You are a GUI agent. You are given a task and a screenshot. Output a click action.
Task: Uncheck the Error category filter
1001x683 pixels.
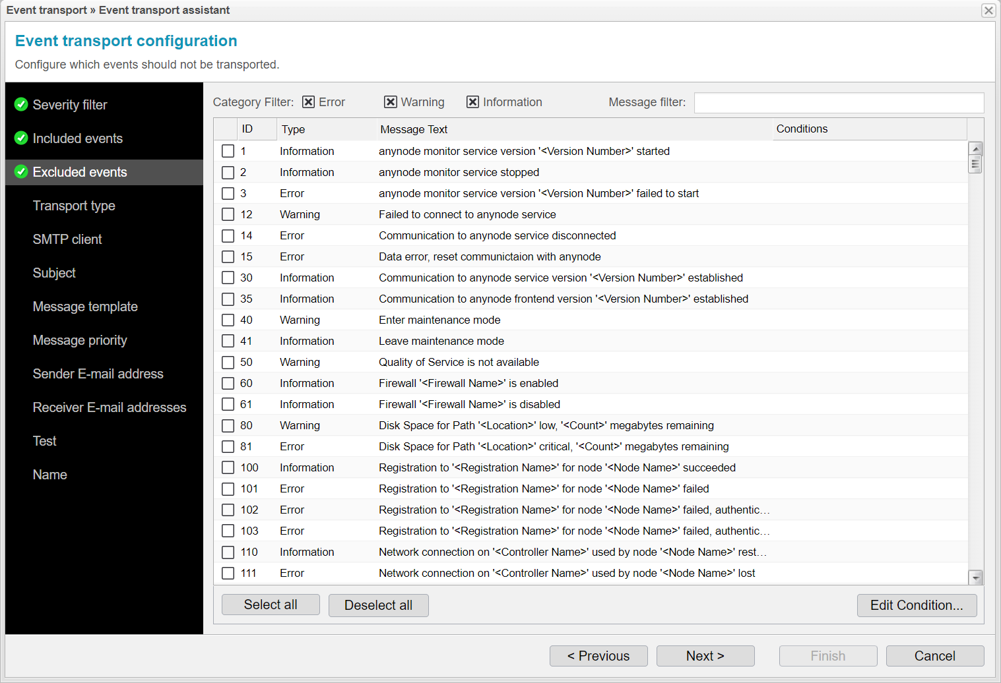pyautogui.click(x=309, y=102)
